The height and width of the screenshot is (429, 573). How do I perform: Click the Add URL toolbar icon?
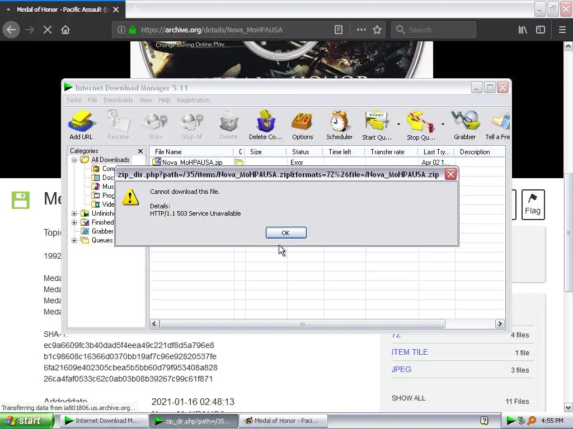[x=81, y=125]
